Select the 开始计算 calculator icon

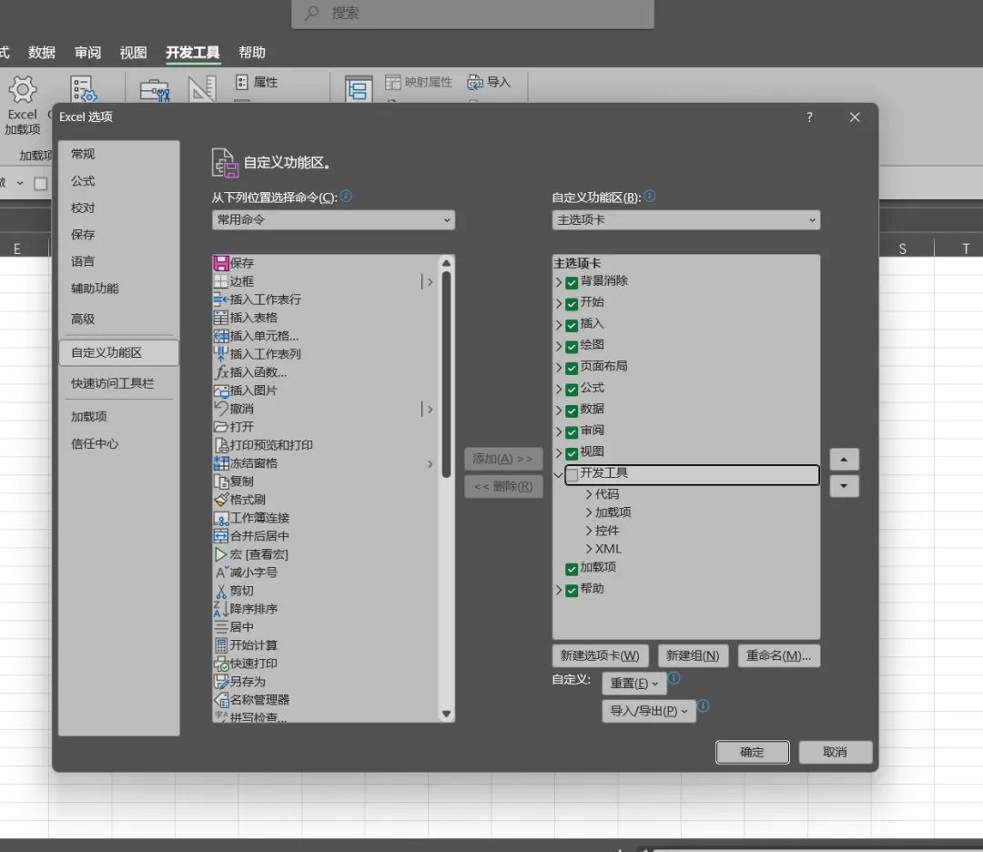click(x=221, y=645)
